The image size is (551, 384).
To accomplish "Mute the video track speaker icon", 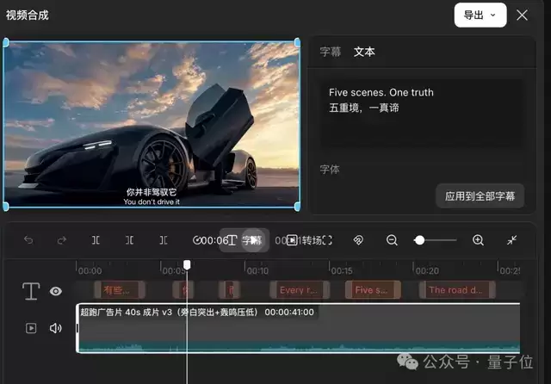I will click(55, 328).
